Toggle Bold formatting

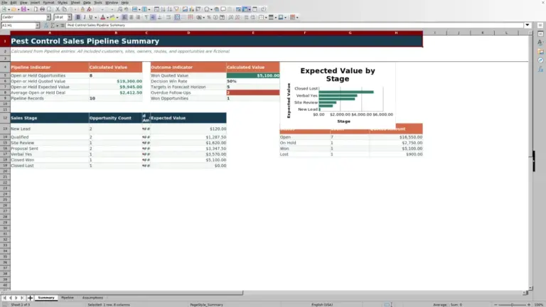point(78,17)
